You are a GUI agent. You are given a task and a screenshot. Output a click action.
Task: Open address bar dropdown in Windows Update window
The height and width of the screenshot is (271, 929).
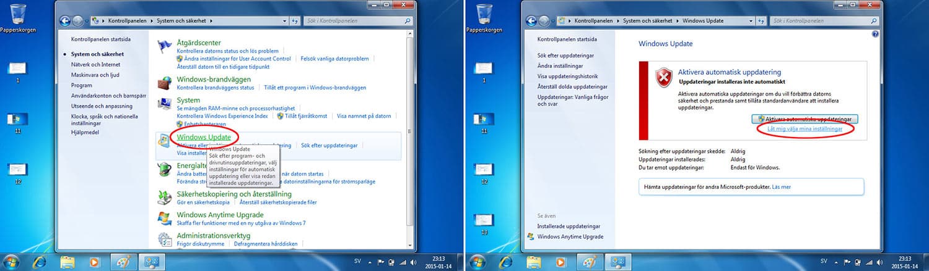[x=751, y=21]
